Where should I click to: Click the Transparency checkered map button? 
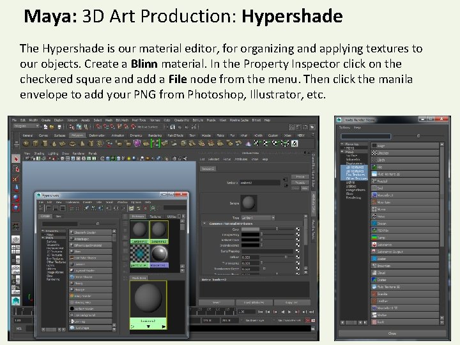(x=298, y=234)
